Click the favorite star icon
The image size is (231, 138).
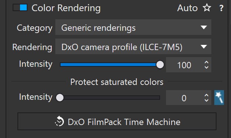pyautogui.click(x=207, y=7)
